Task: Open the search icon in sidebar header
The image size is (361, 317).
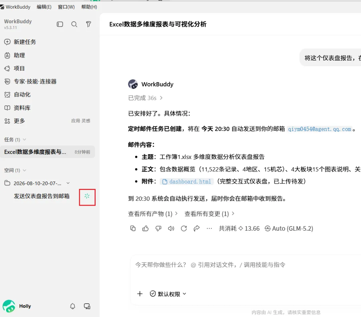Action: 74,24
